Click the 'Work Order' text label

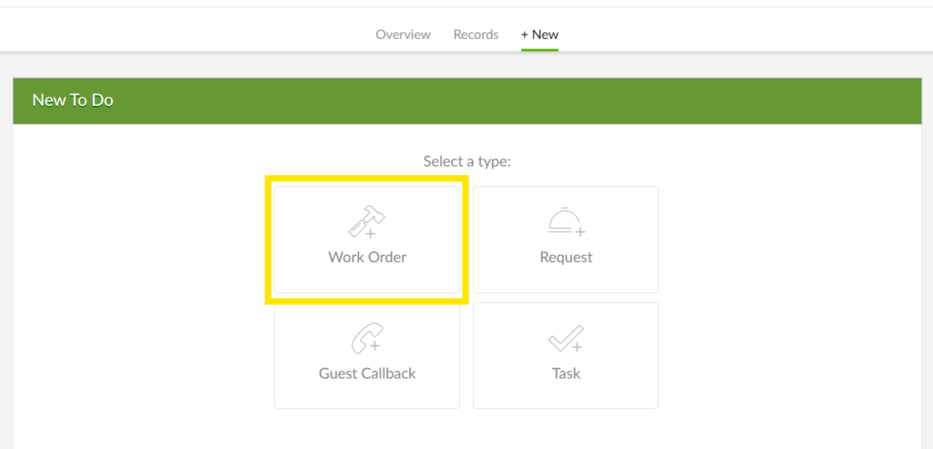pyautogui.click(x=367, y=258)
